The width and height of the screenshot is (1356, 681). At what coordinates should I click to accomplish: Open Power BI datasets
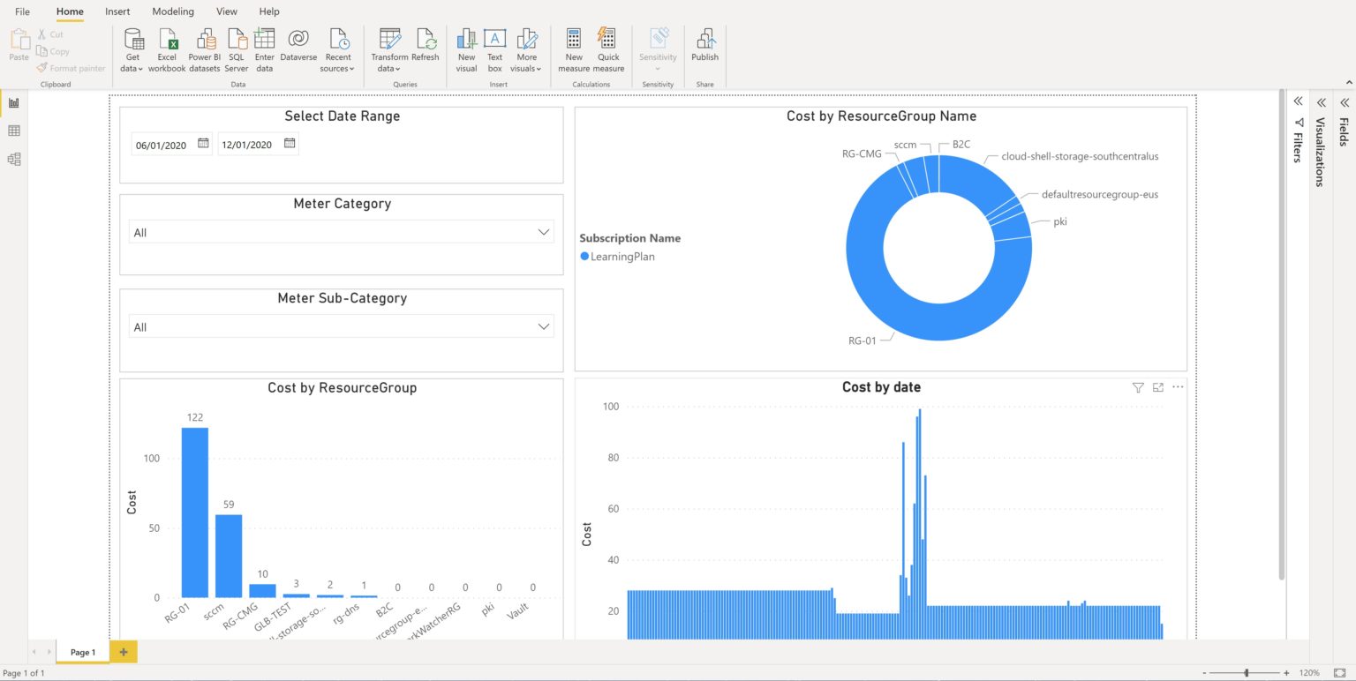click(205, 50)
